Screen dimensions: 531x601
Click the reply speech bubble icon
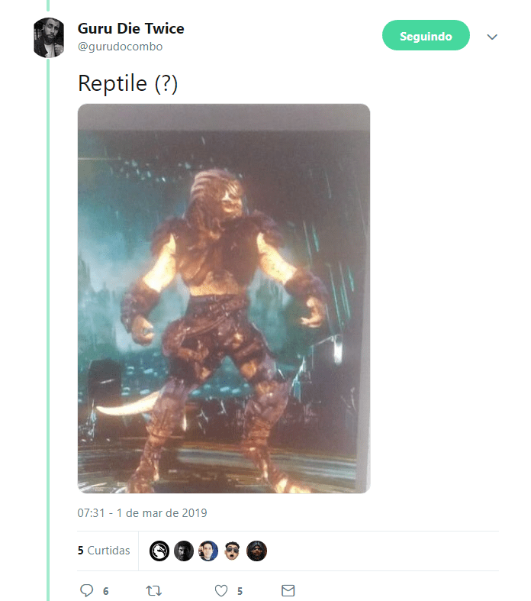86,590
